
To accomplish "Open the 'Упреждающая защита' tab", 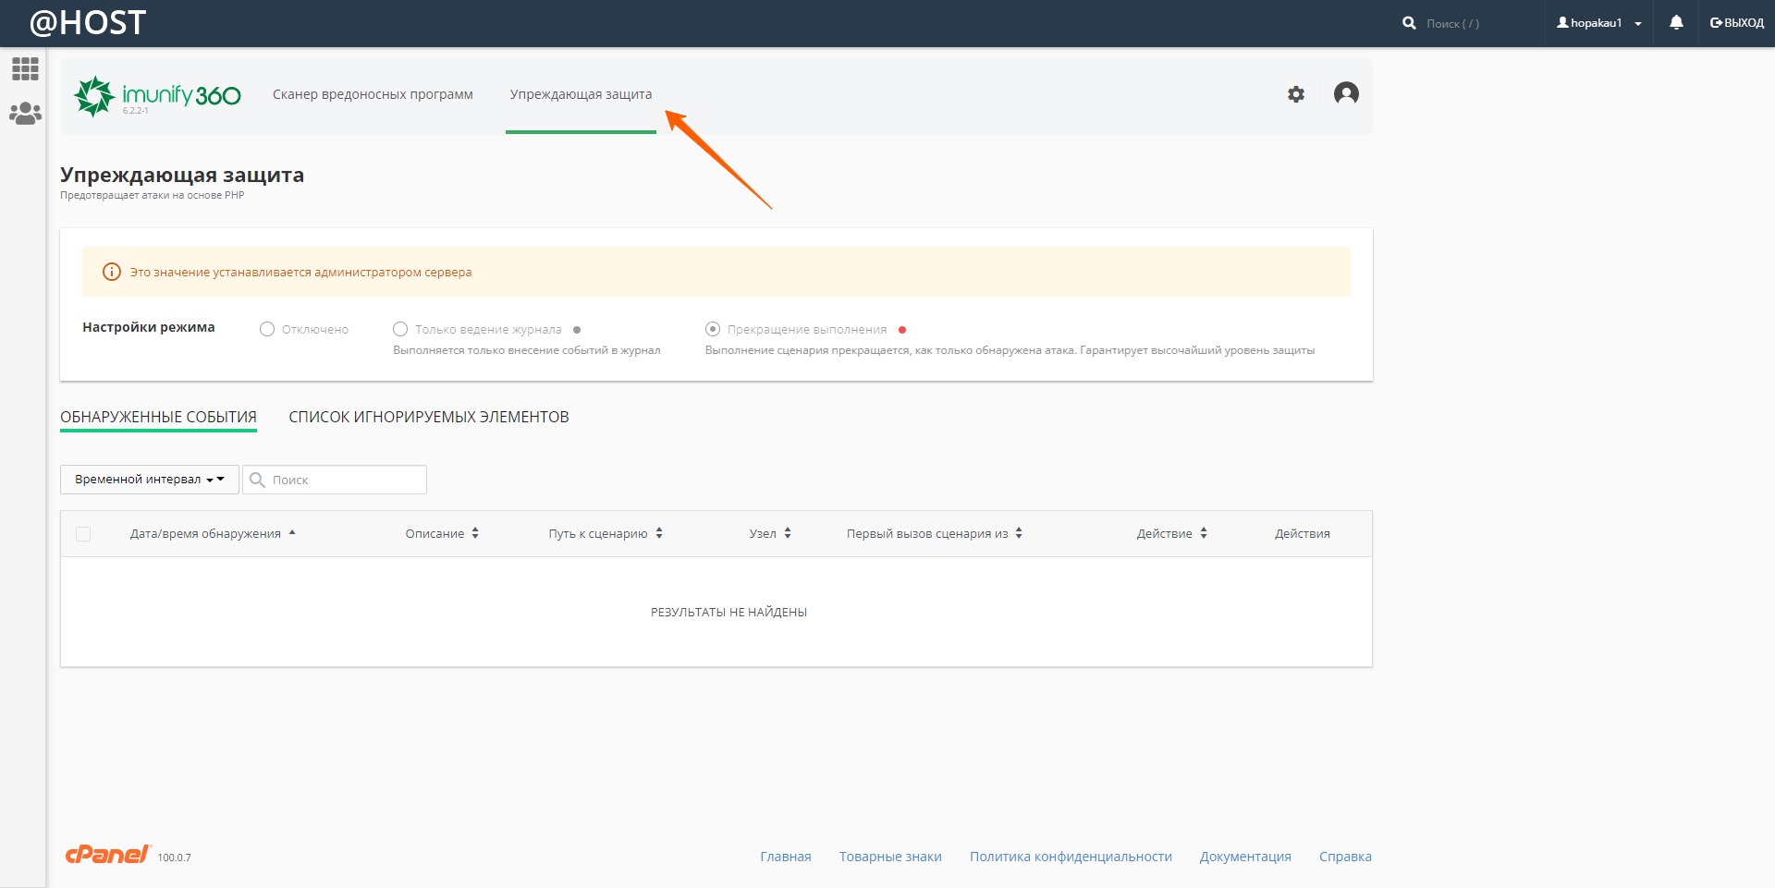I will coord(581,94).
